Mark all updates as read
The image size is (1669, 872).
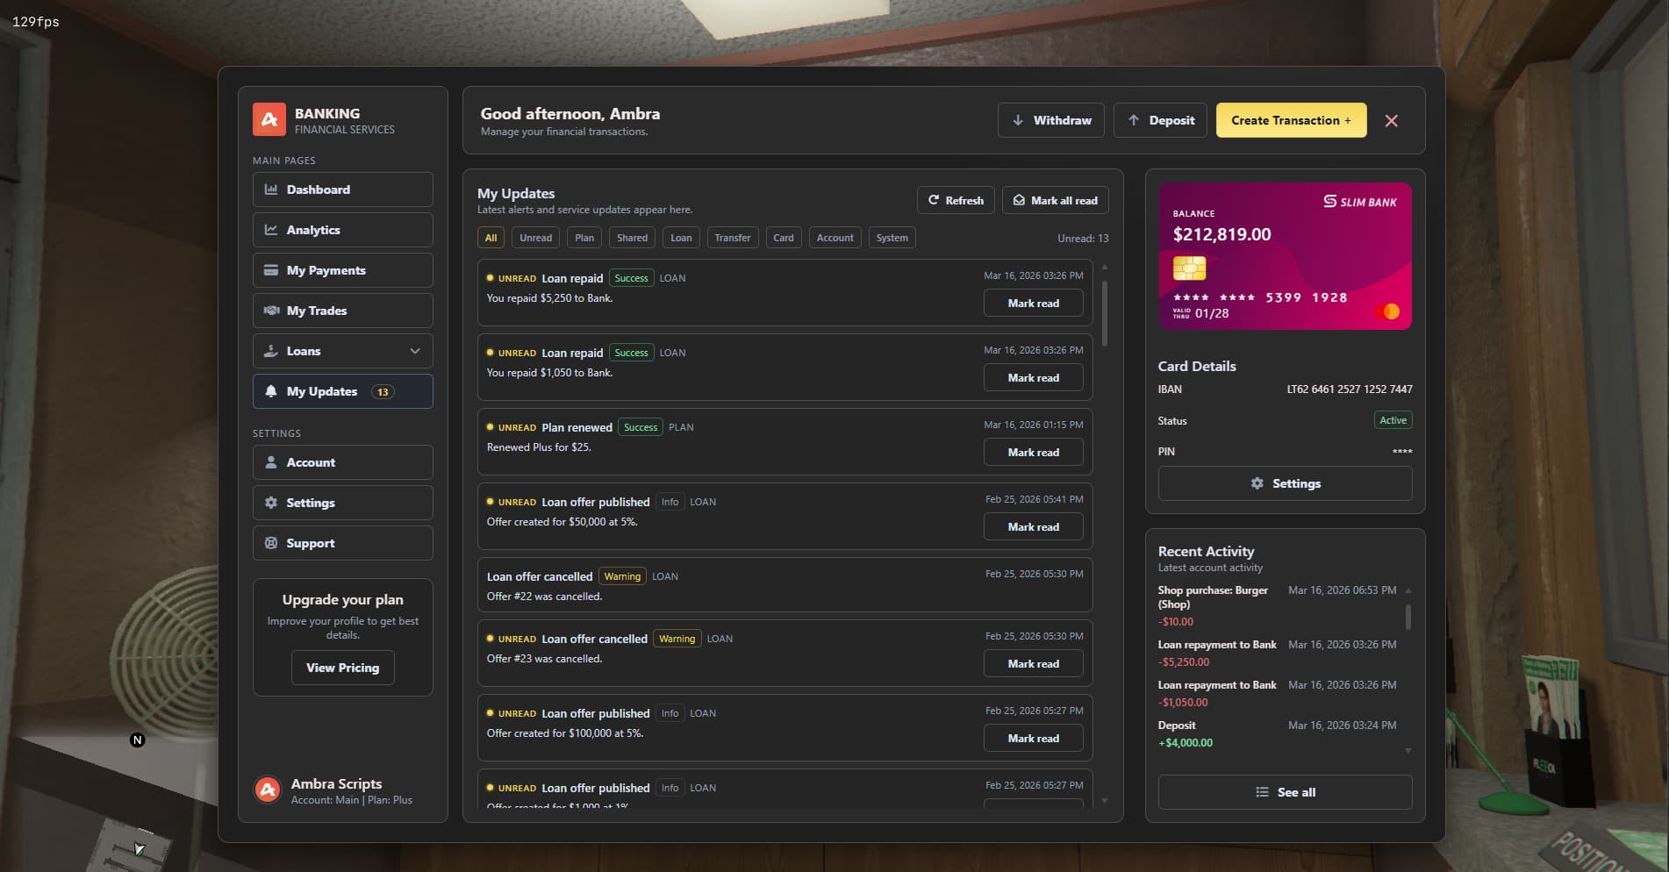[x=1056, y=200]
